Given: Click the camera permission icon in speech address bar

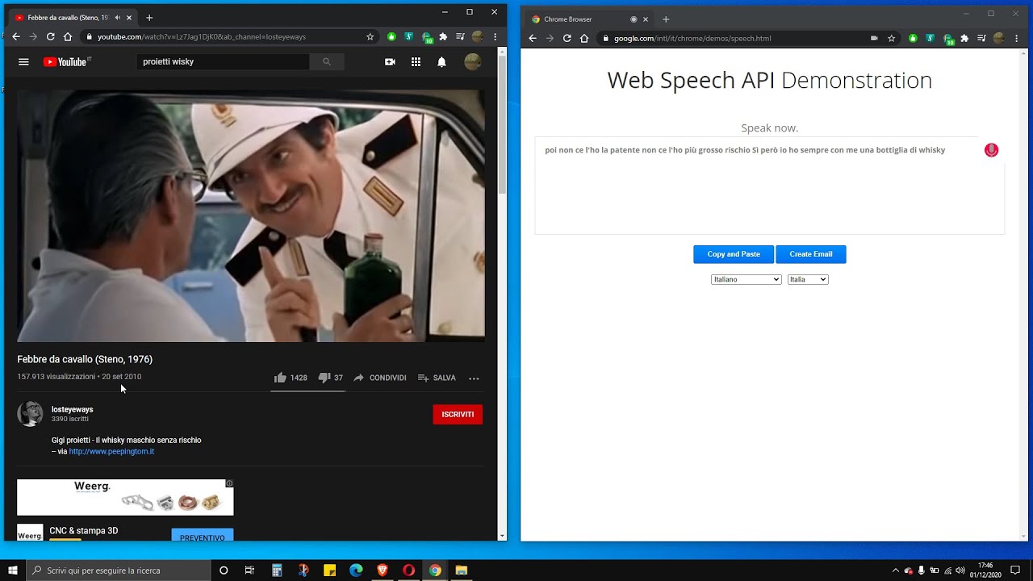Looking at the screenshot, I should (x=874, y=38).
